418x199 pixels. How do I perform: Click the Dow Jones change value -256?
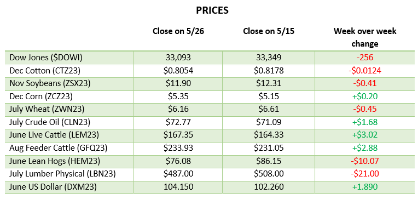[365, 58]
